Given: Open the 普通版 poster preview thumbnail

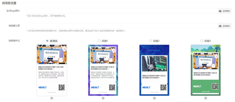Looking at the screenshot, I should point(52,70).
